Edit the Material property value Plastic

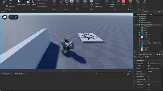click(150, 71)
